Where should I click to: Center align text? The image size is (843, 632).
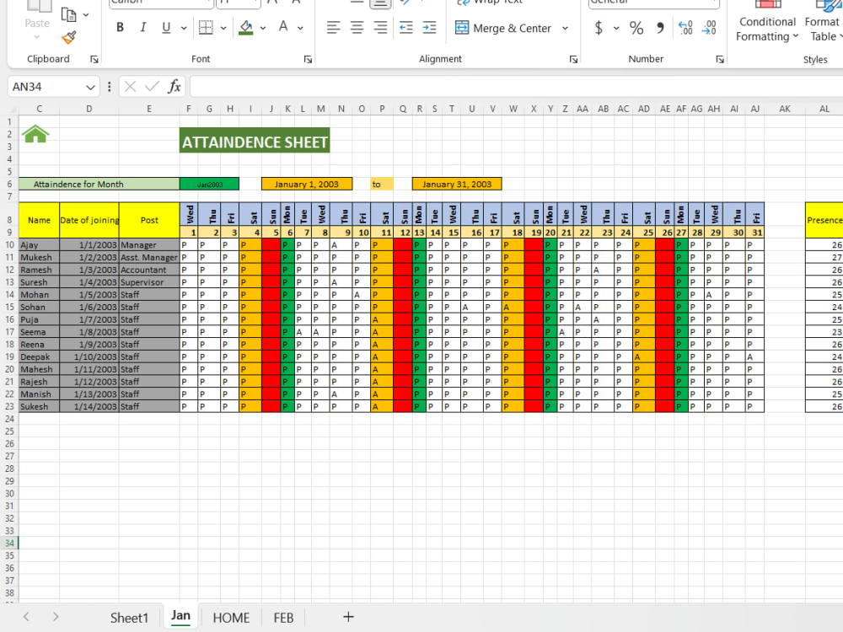pyautogui.click(x=357, y=28)
